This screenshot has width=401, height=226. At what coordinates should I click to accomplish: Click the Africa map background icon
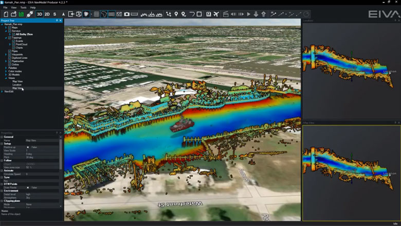[104, 14]
